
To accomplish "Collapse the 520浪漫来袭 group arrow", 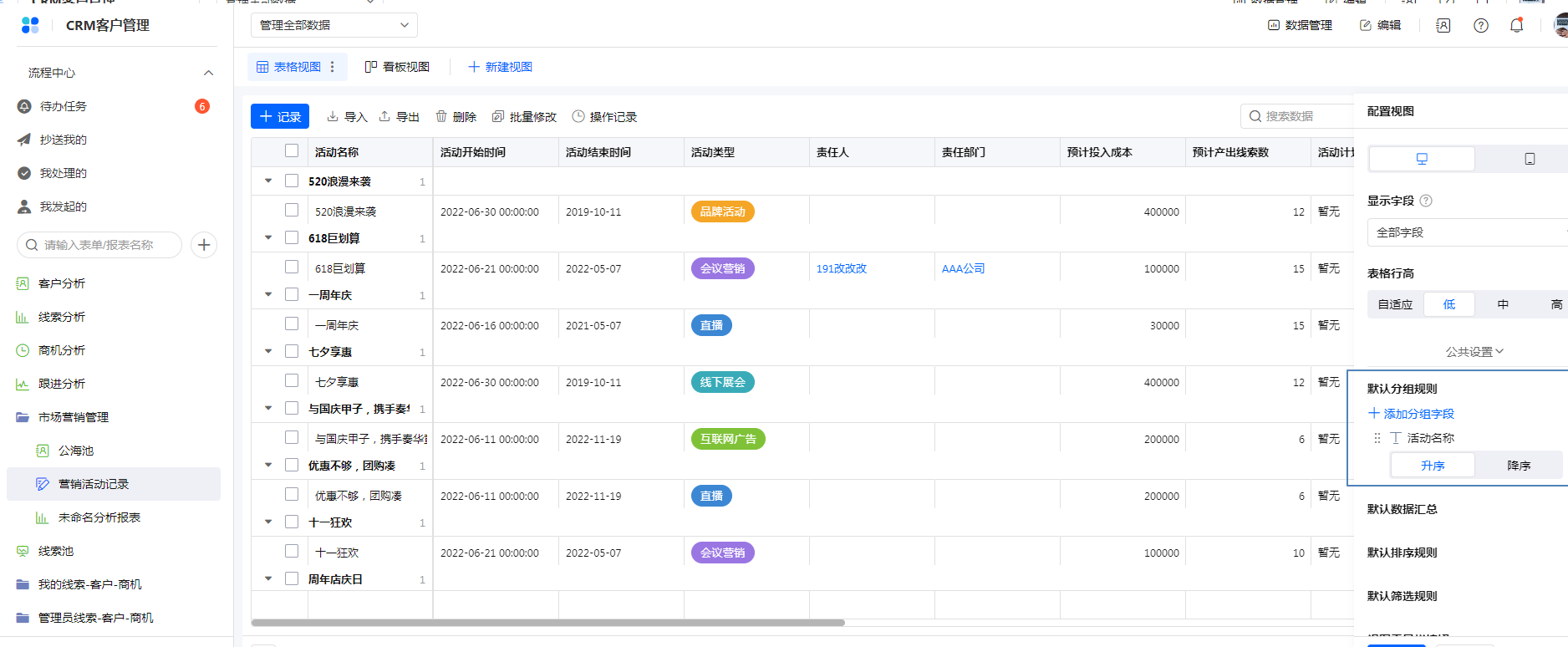I will pyautogui.click(x=268, y=181).
